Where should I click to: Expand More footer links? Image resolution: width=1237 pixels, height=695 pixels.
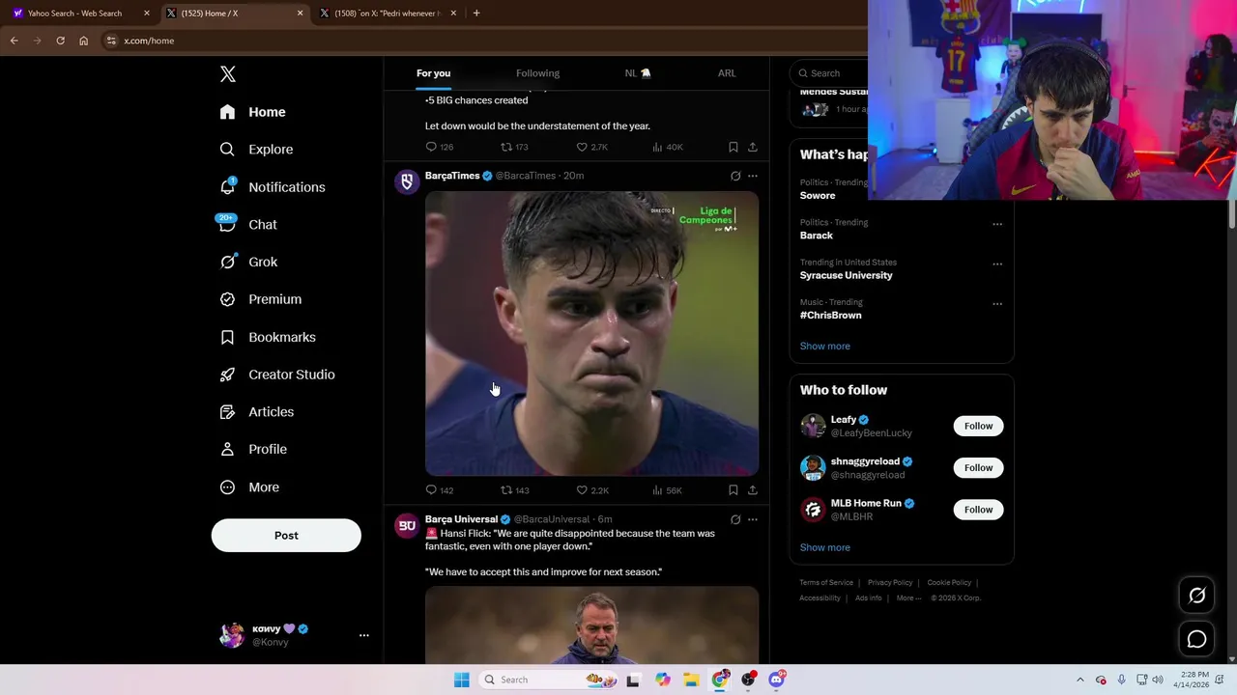coord(908,598)
